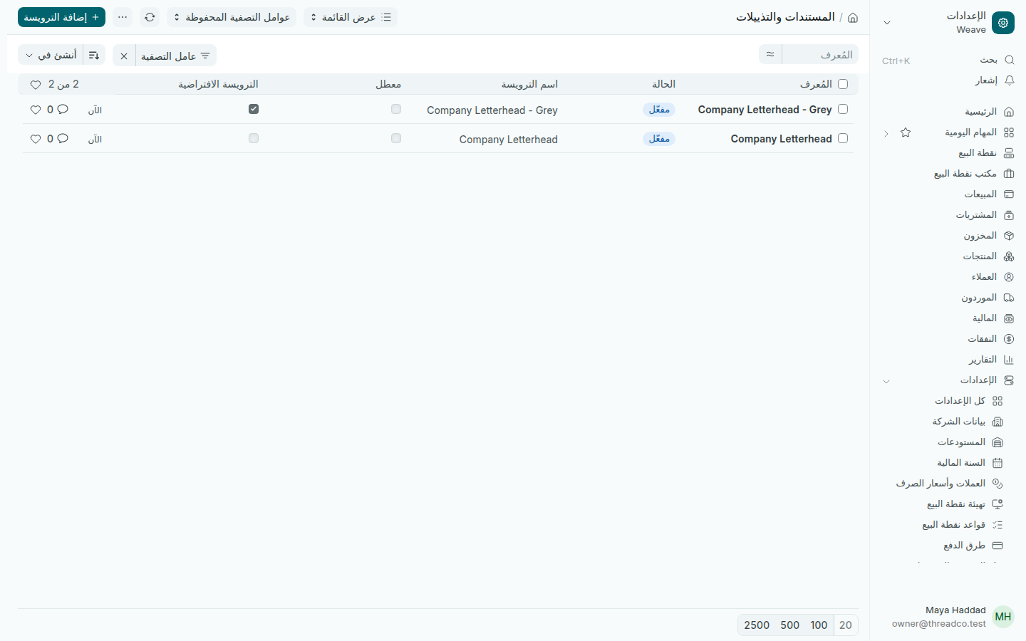This screenshot has height=641, width=1026.
Task: Toggle the sort direction icon
Action: point(94,55)
